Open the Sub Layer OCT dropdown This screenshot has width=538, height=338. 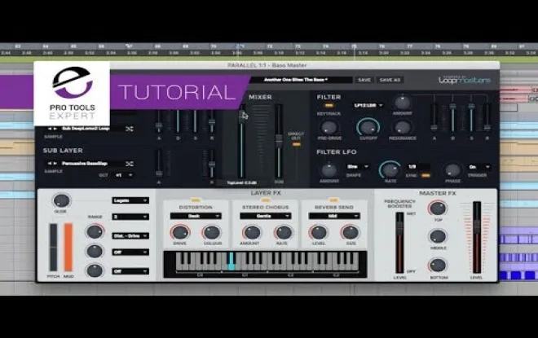(124, 175)
